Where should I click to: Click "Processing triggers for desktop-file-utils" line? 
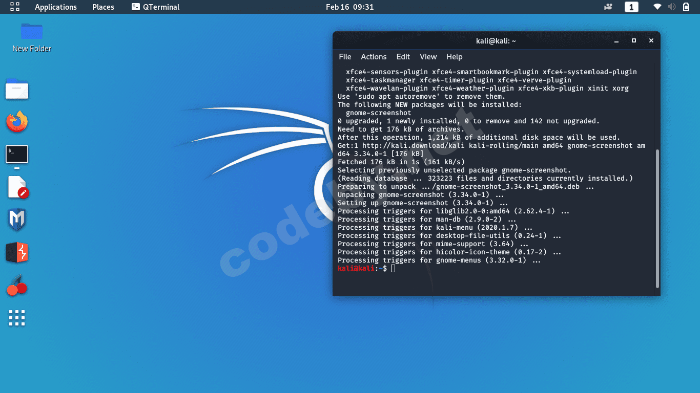[x=449, y=236]
